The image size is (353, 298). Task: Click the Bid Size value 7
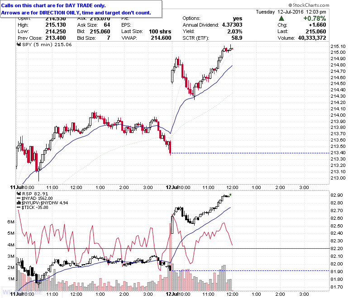tap(109, 38)
